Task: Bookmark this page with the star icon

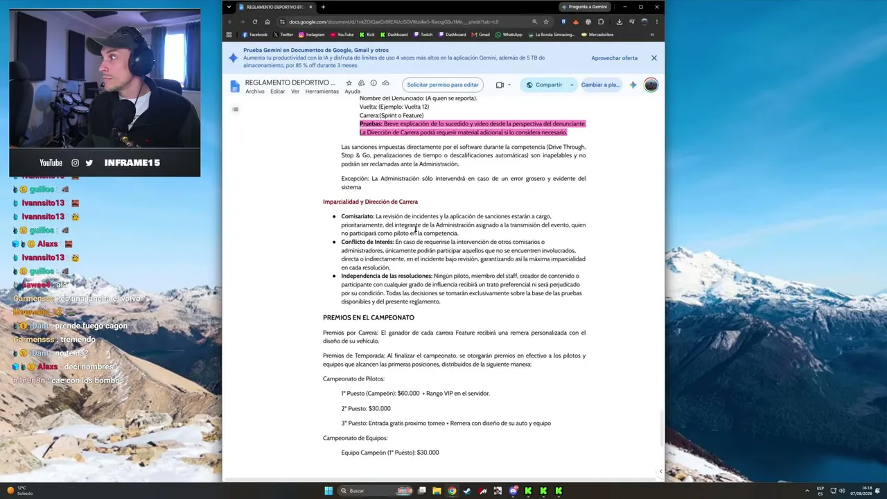Action: pos(546,21)
